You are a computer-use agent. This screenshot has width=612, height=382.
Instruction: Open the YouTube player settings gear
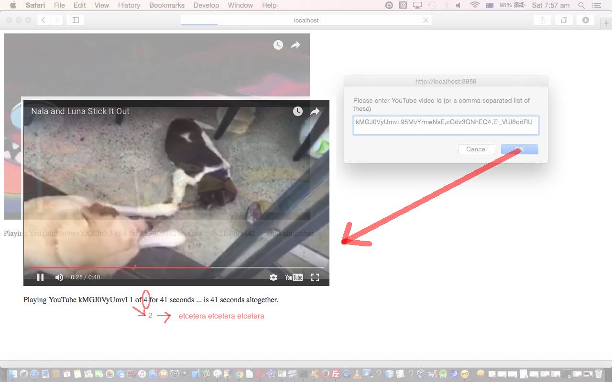tap(273, 277)
